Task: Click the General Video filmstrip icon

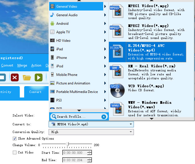Action: (x=52, y=6)
